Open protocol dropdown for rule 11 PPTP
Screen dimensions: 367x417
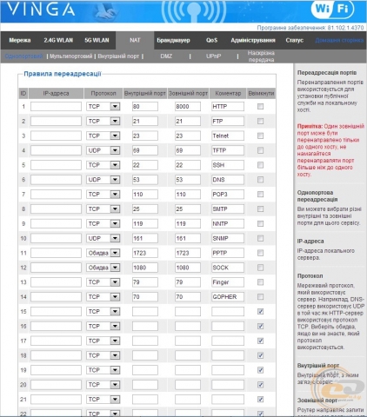pos(103,253)
